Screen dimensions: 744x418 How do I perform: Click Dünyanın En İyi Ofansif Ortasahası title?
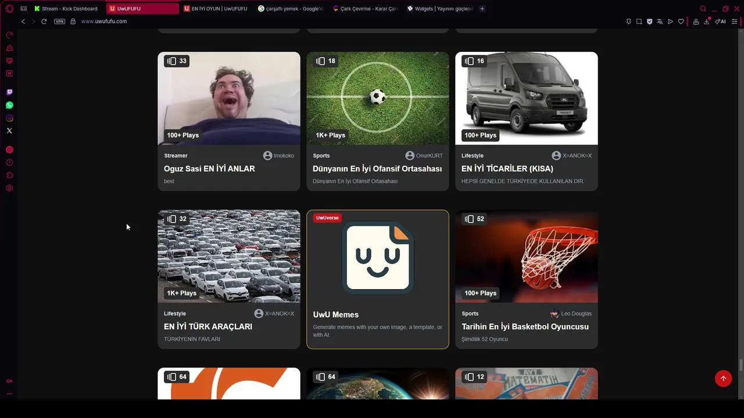pyautogui.click(x=377, y=169)
